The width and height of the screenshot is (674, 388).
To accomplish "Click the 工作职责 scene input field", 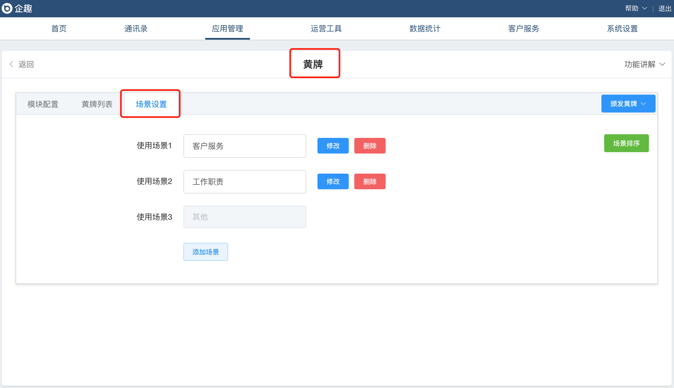I will (245, 182).
